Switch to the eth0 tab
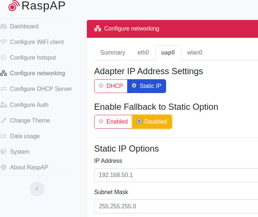Viewport: 258px width, 217px height. coord(143,53)
